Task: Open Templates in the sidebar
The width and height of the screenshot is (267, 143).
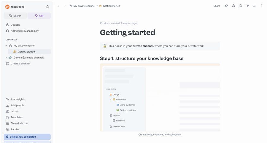Action: tap(17, 117)
